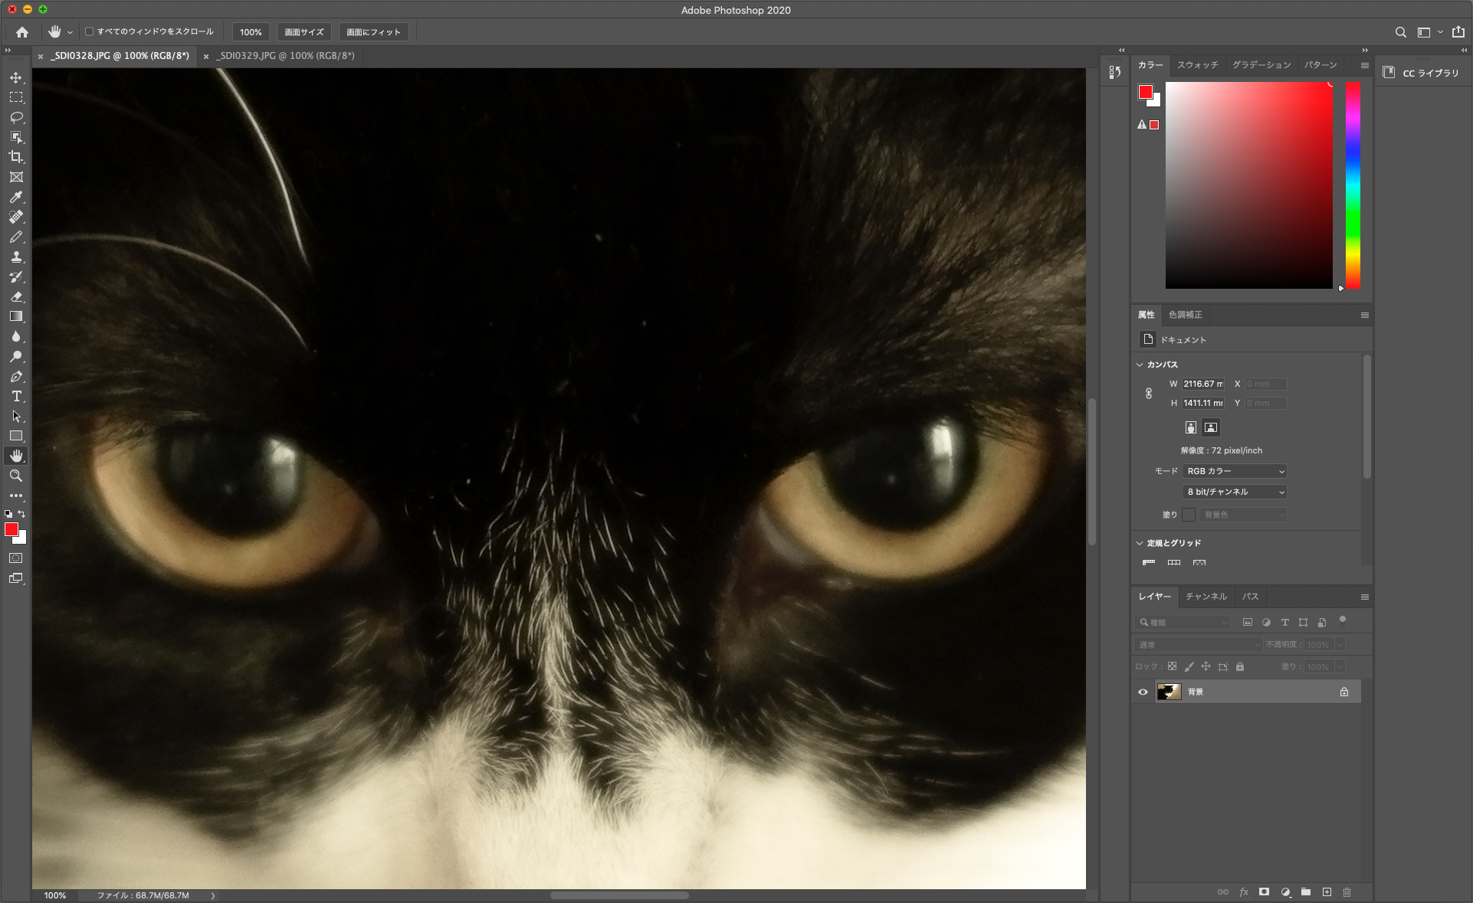Select the Crop tool

tap(16, 157)
